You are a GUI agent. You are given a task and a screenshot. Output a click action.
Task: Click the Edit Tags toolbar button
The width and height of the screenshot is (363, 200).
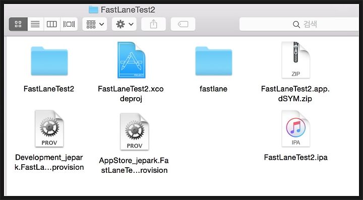(183, 24)
